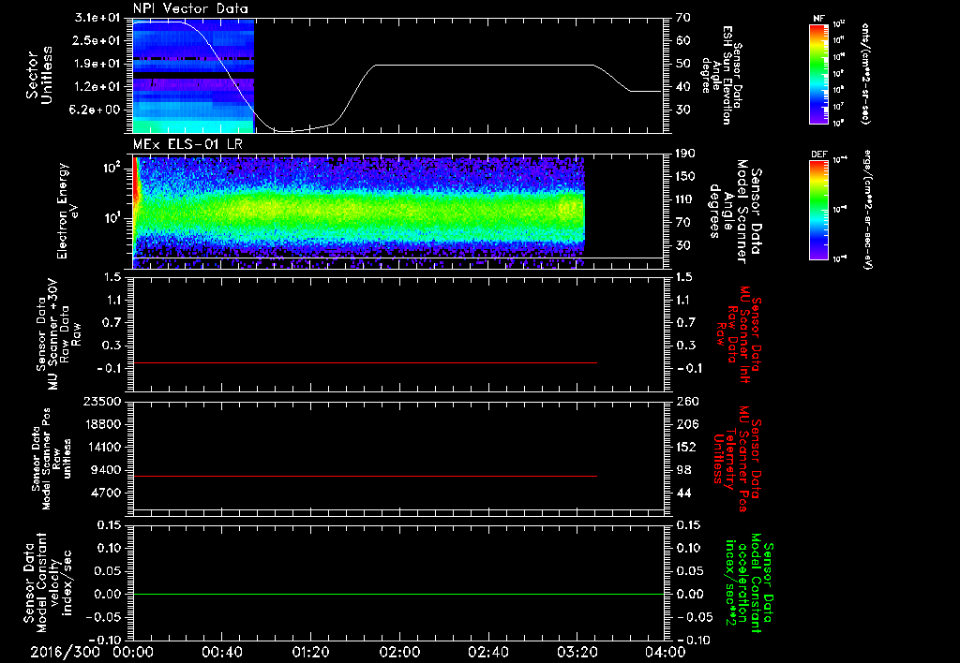Image resolution: width=960 pixels, height=663 pixels.
Task: Click the 23500 scanner position tick value
Action: point(101,401)
